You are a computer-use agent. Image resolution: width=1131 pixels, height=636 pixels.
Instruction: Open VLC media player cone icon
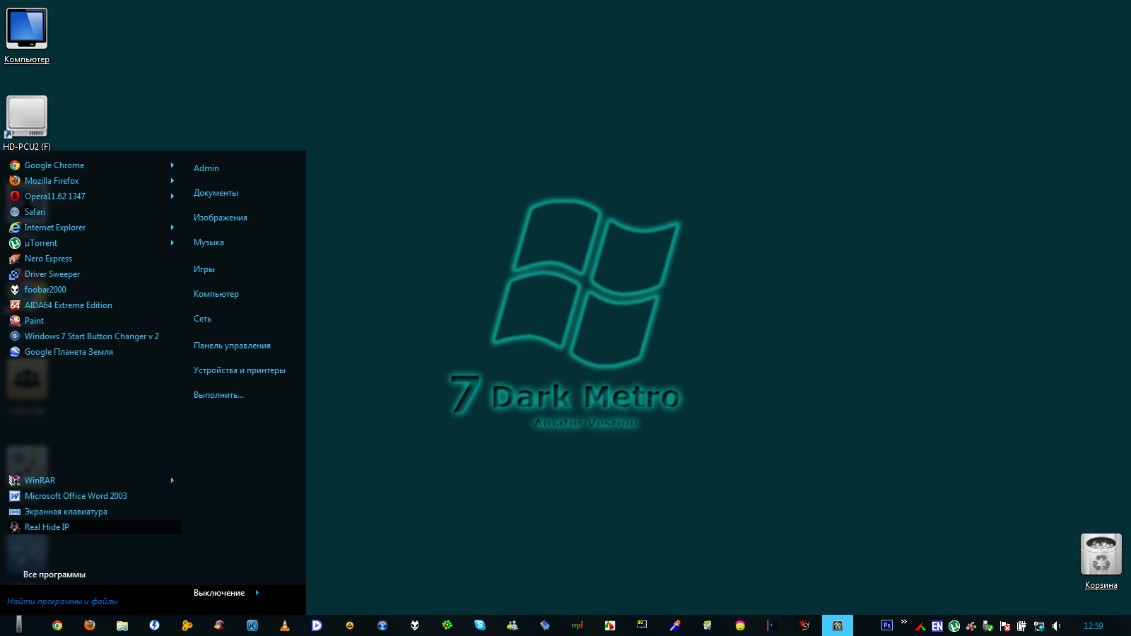point(285,625)
